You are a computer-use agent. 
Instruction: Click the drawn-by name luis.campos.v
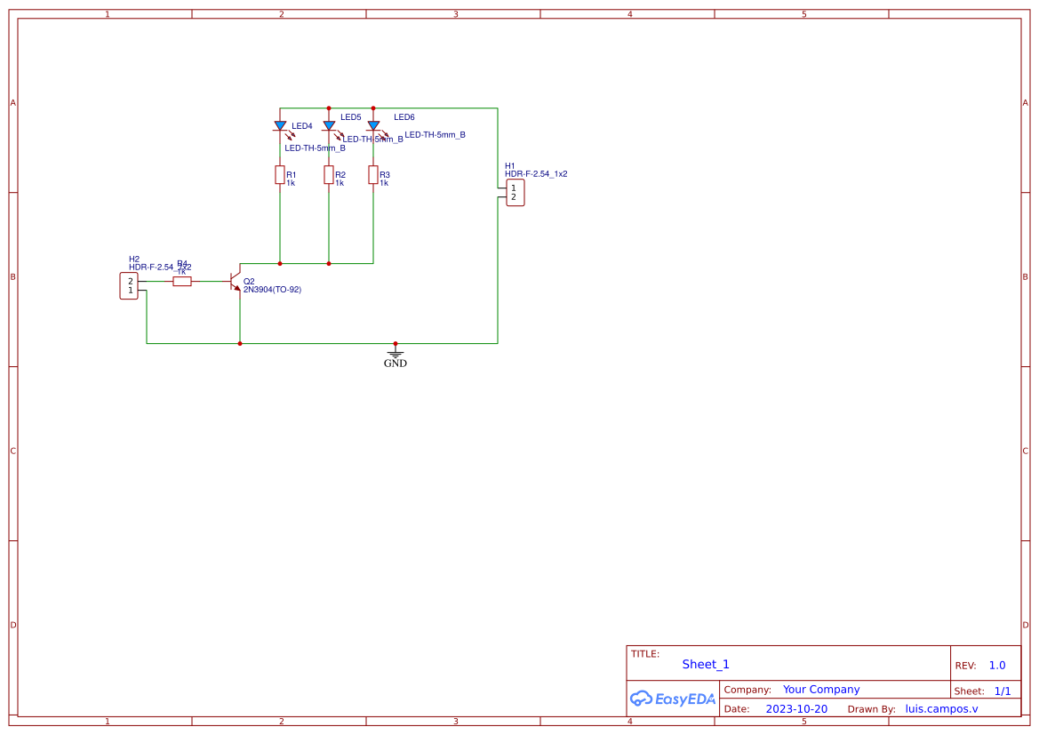(x=942, y=708)
